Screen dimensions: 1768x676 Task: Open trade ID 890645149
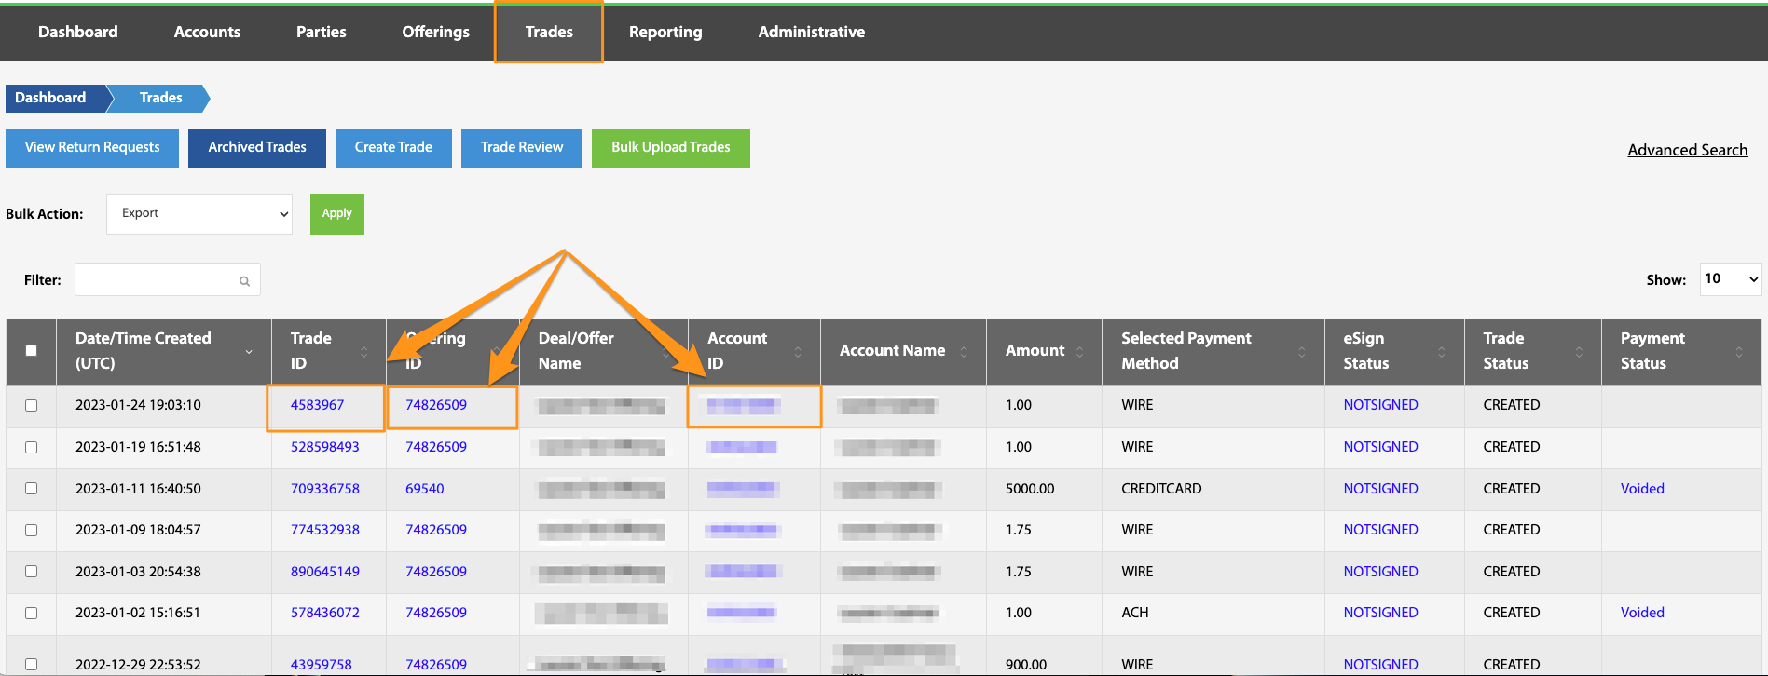(x=324, y=572)
